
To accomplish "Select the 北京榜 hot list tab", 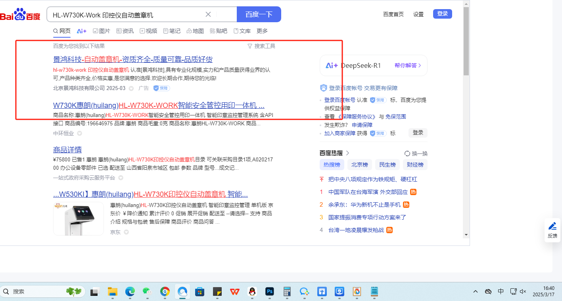I will pyautogui.click(x=359, y=165).
